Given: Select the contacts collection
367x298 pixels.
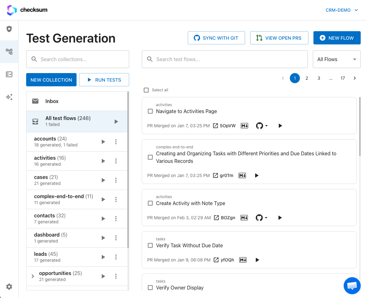Looking at the screenshot, I should 49,215.
